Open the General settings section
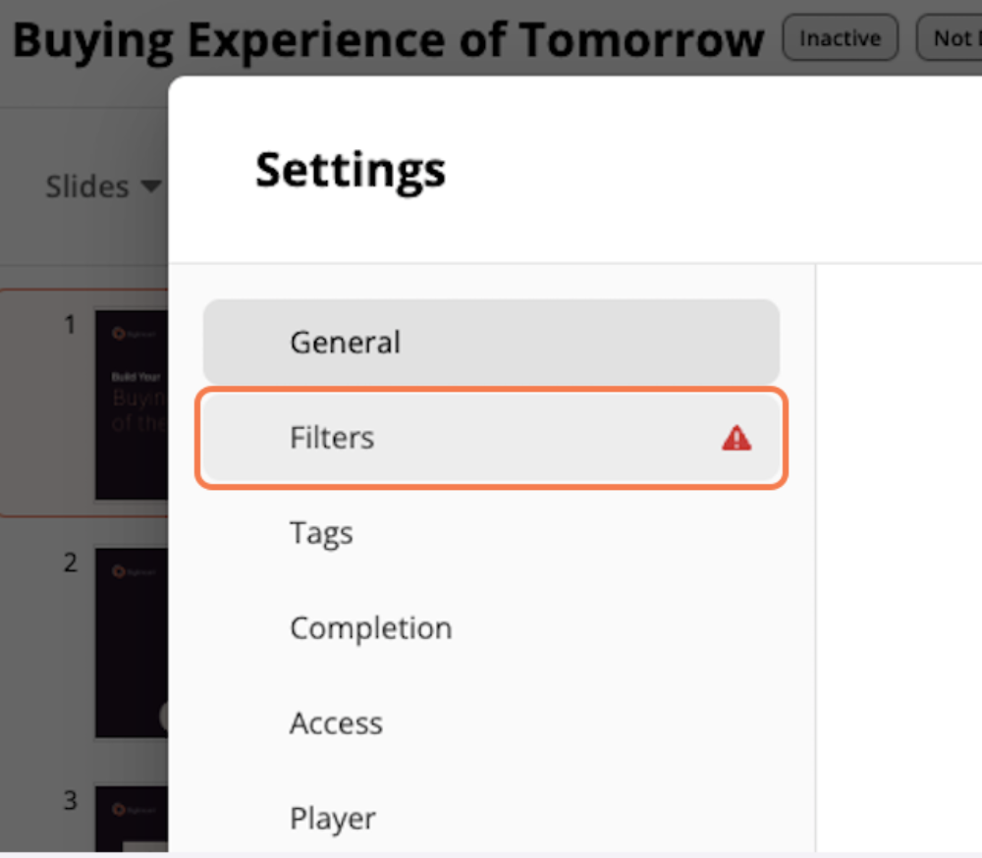Viewport: 982px width, 858px height. coord(491,342)
